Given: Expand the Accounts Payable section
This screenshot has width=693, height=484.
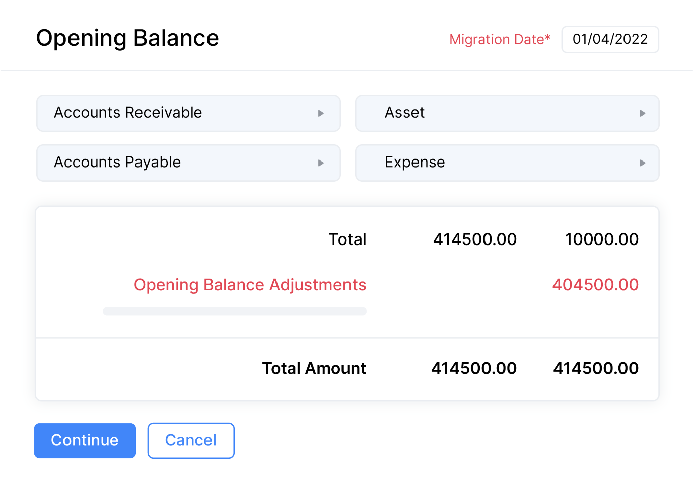Looking at the screenshot, I should (x=188, y=163).
